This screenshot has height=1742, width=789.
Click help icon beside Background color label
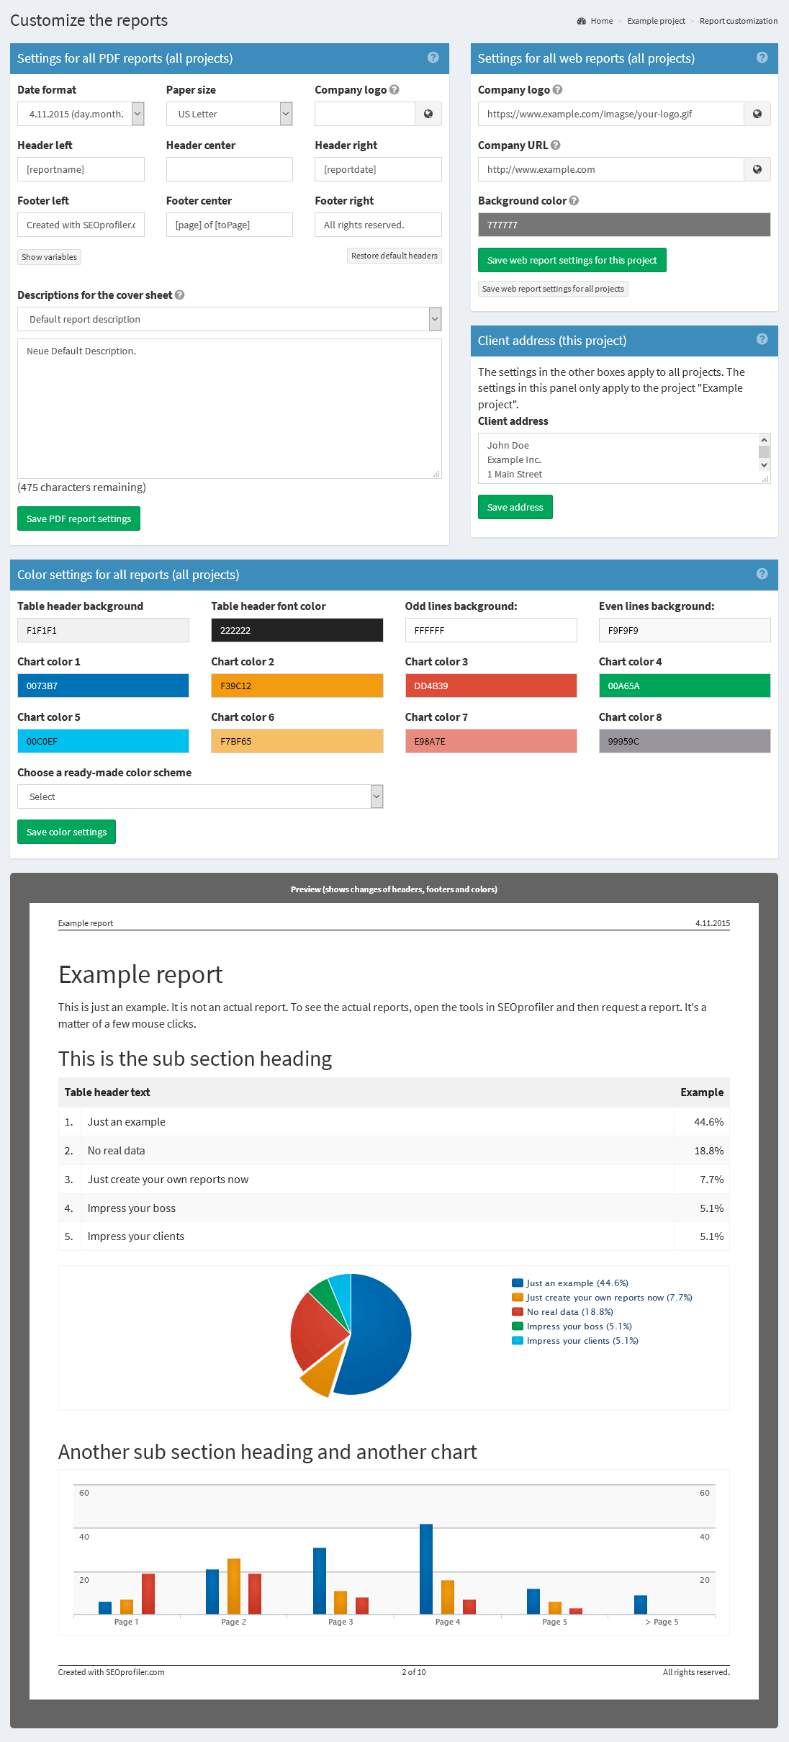tap(574, 200)
